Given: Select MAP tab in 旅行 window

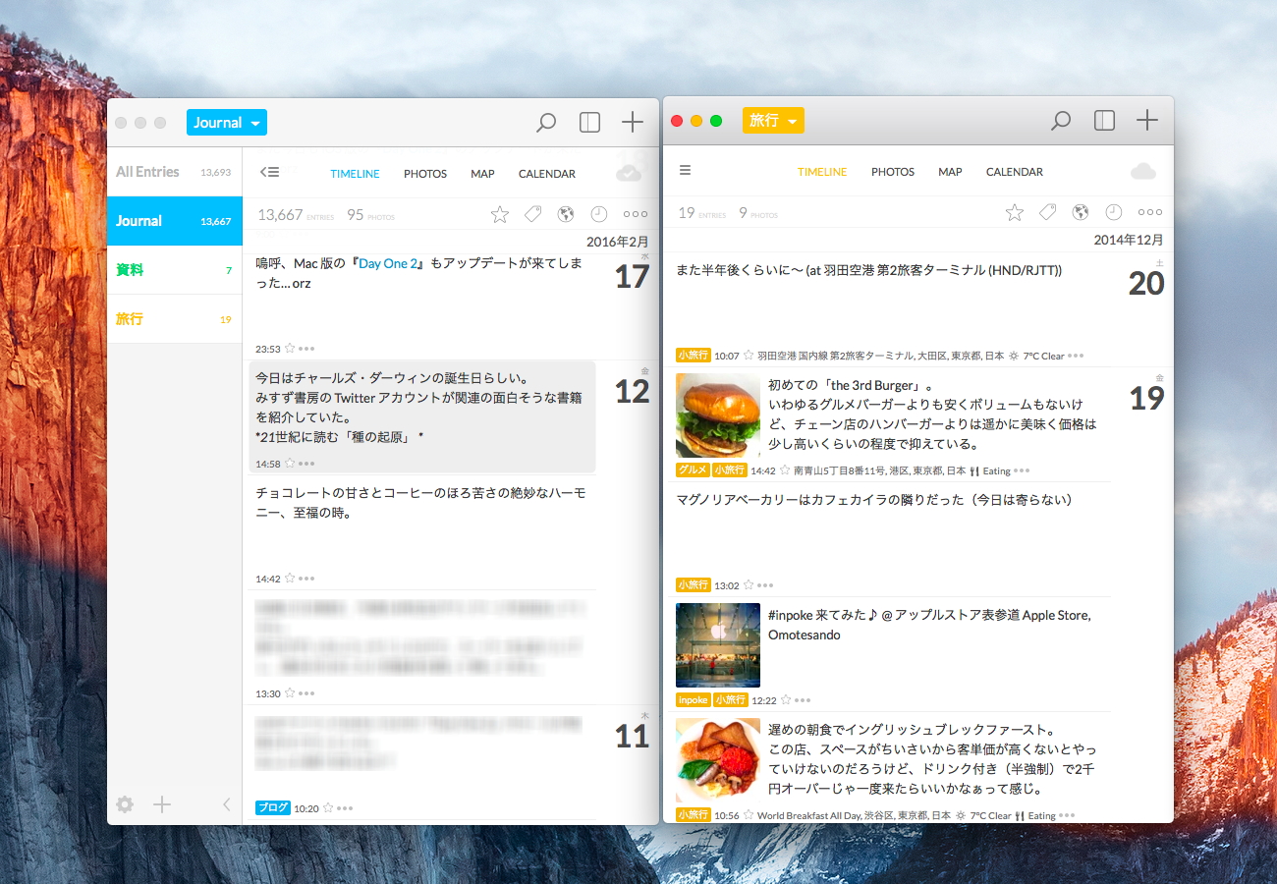Looking at the screenshot, I should [x=950, y=172].
